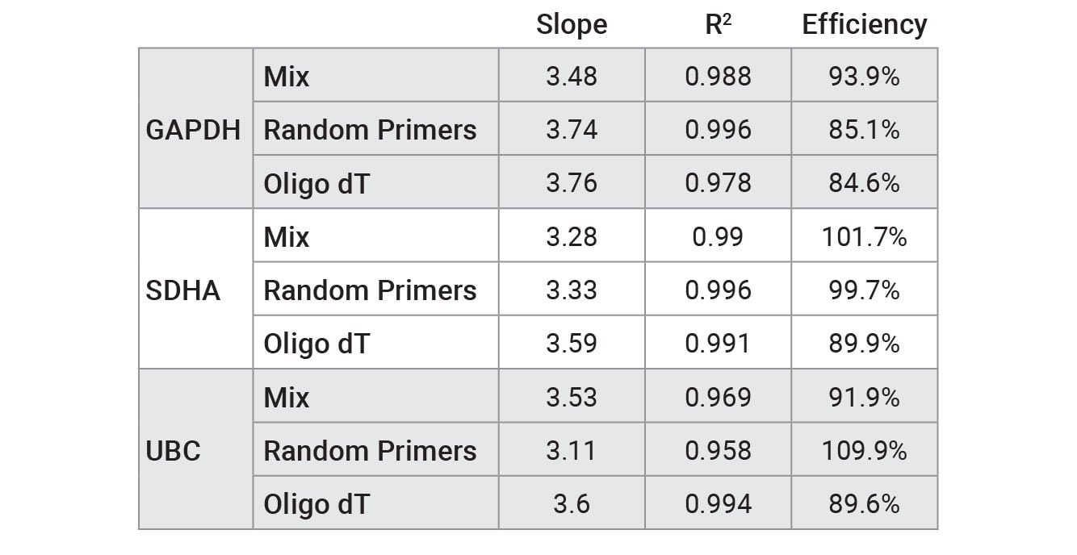Select the SDHA Mix slope value 3.28
This screenshot has height=555, width=1077.
coord(571,236)
